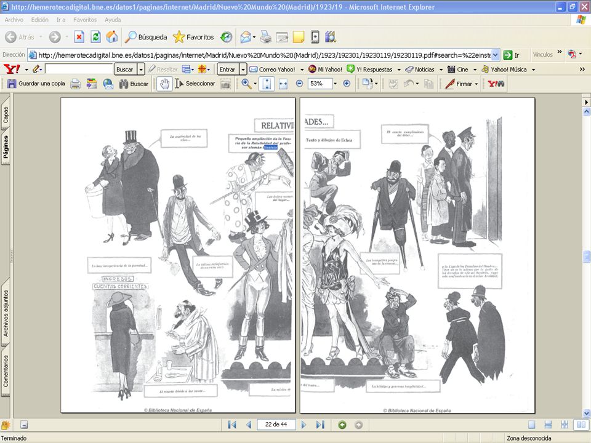Open the Yahoo pencil customize icon

36,70
